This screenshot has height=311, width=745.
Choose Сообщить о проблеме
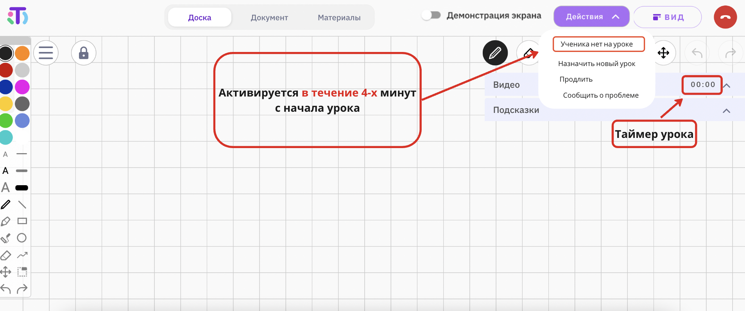click(x=600, y=95)
